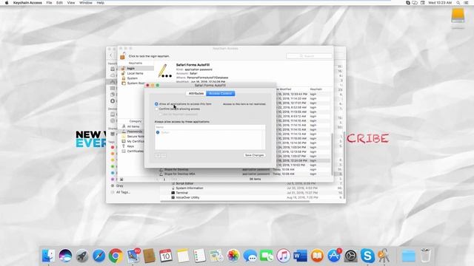Image resolution: width=474 pixels, height=266 pixels.
Task: Open Launchpad from the Dock
Action: (82, 256)
